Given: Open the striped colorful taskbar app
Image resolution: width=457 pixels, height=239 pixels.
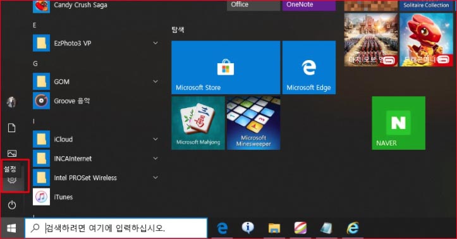Looking at the screenshot, I should (300, 228).
